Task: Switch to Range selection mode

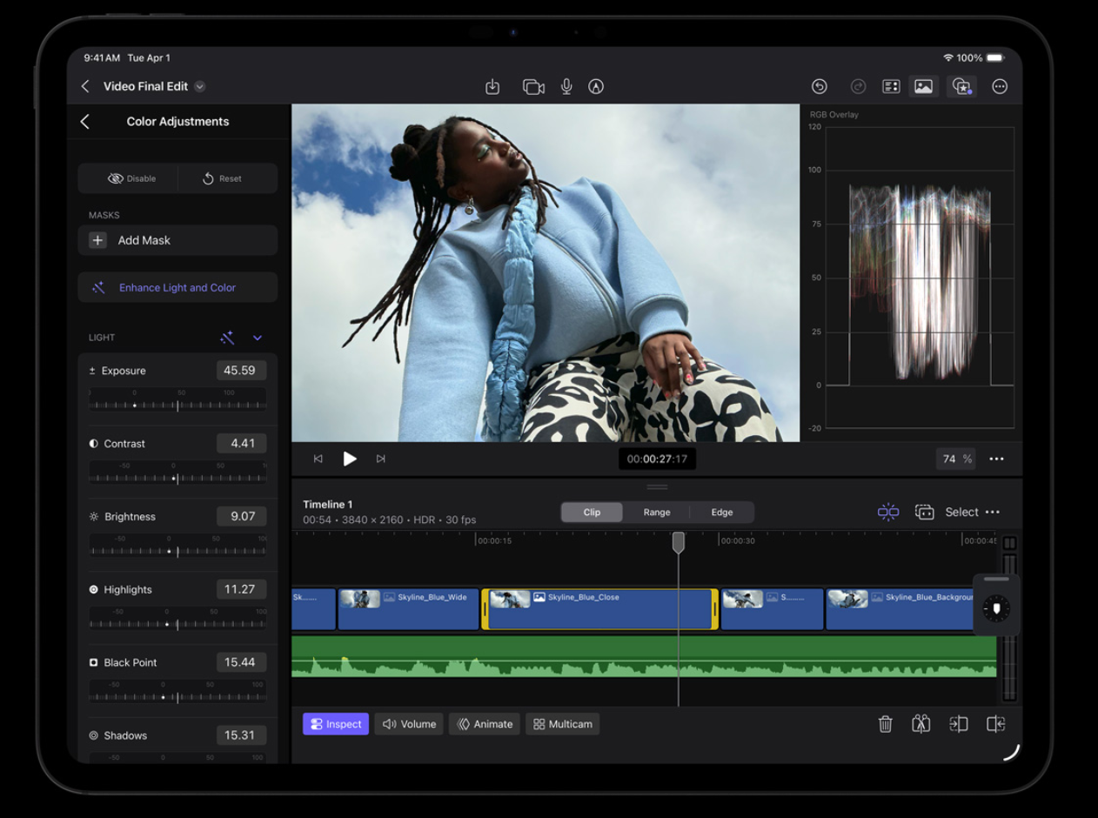Action: click(657, 513)
